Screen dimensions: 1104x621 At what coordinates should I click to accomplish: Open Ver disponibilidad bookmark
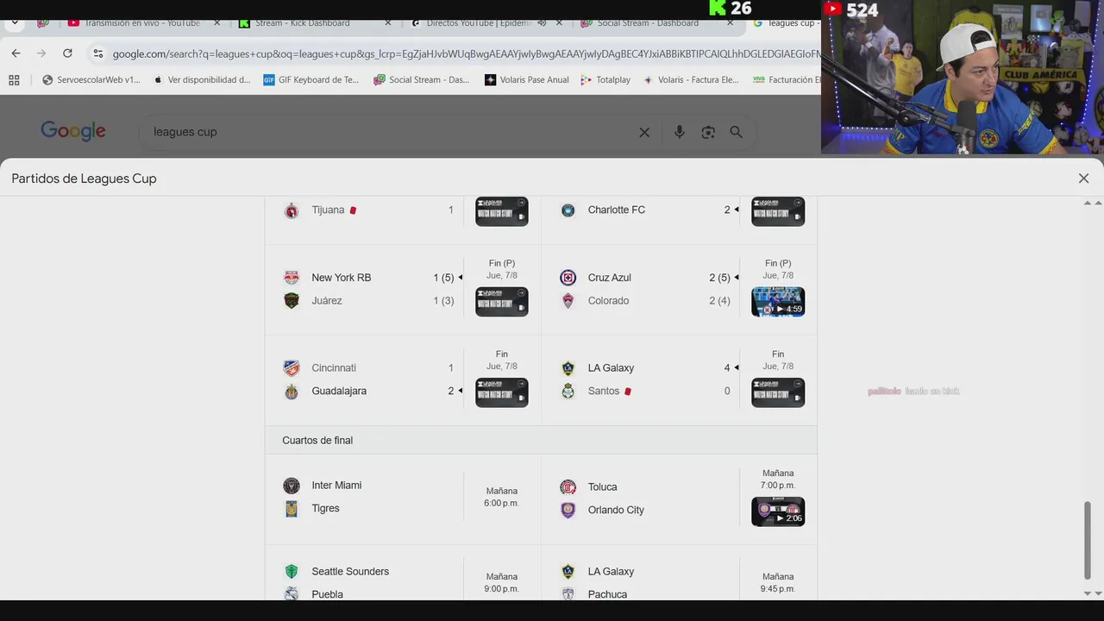pyautogui.click(x=201, y=79)
